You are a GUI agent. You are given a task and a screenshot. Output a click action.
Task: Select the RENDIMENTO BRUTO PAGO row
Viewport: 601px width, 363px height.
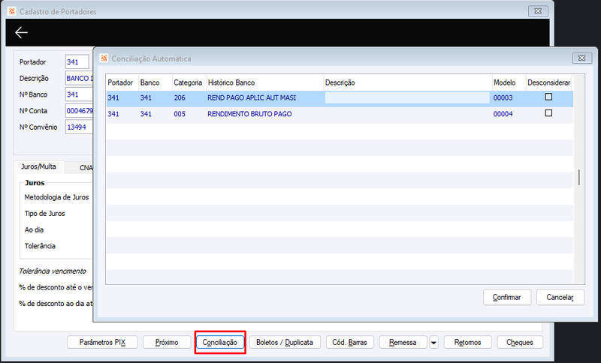[340, 114]
